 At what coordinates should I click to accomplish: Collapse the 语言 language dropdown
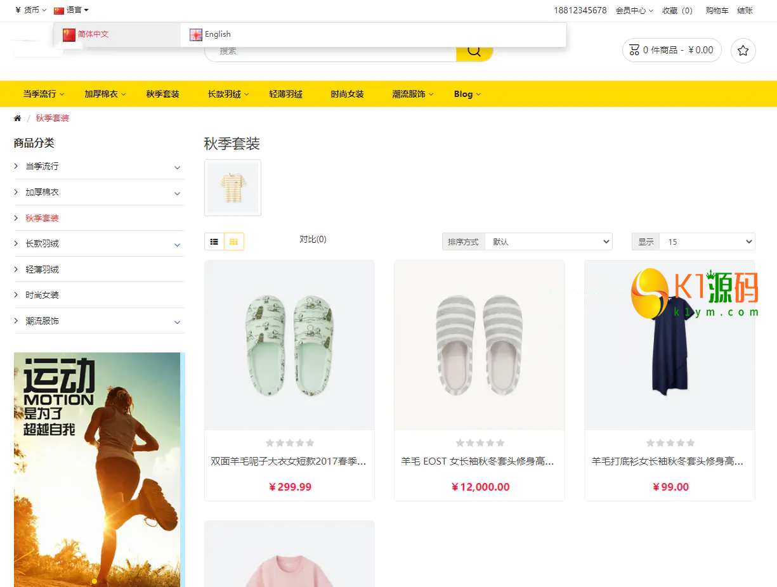(71, 10)
